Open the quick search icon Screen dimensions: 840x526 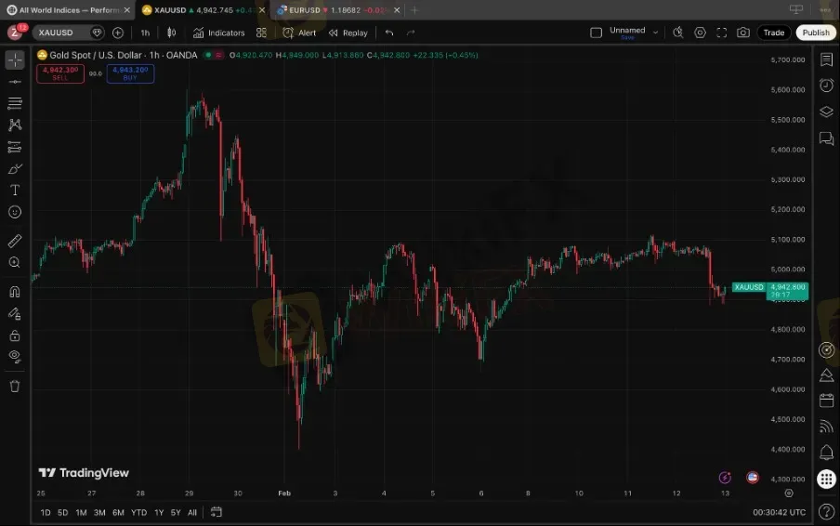677,33
